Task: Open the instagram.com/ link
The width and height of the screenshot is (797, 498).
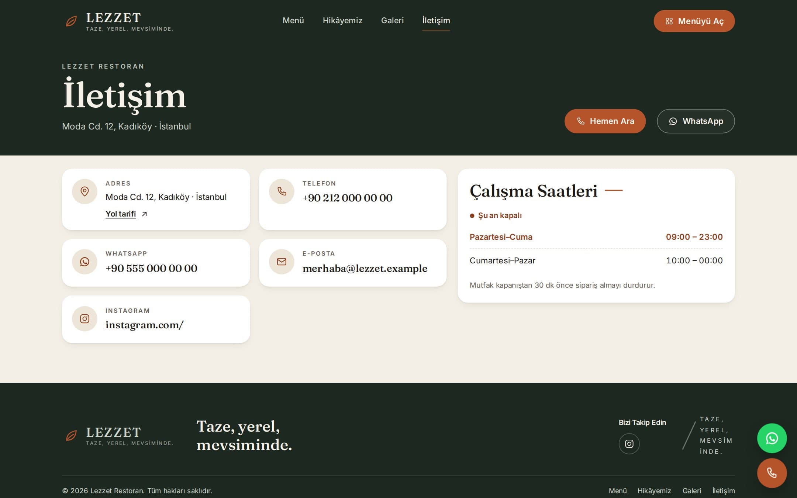Action: [x=144, y=325]
